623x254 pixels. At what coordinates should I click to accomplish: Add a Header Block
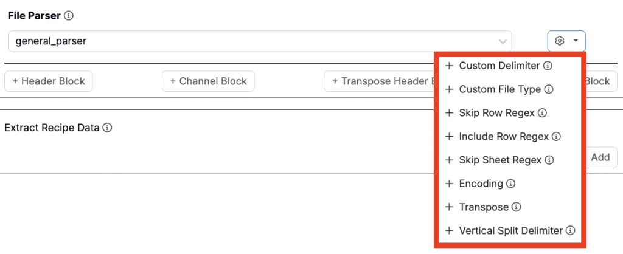pos(49,81)
